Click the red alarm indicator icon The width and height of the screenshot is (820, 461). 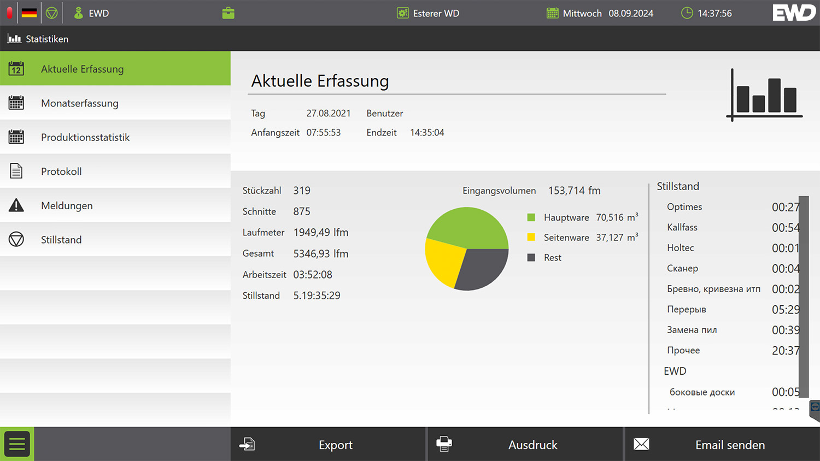[x=9, y=13]
